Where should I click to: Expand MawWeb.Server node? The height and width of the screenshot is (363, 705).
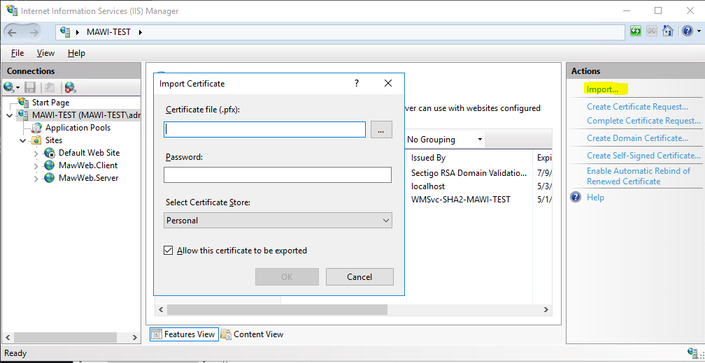point(36,178)
